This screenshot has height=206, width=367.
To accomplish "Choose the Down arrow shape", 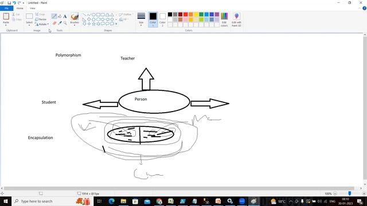I will click(84, 23).
